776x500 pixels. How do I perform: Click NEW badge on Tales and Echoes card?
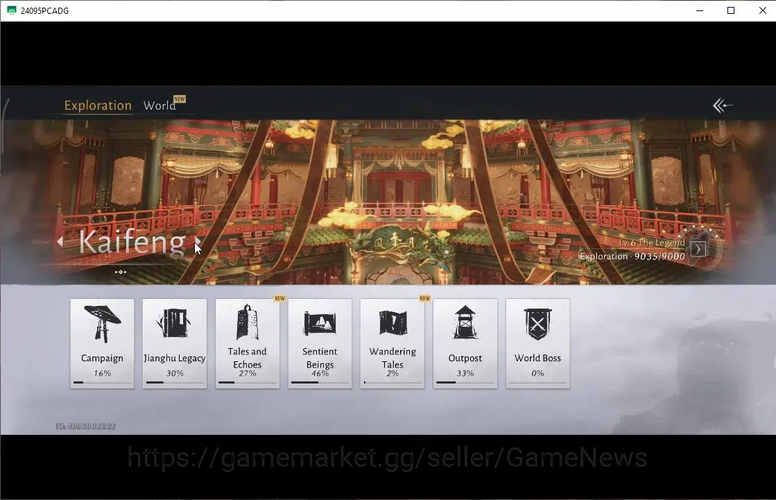[279, 298]
